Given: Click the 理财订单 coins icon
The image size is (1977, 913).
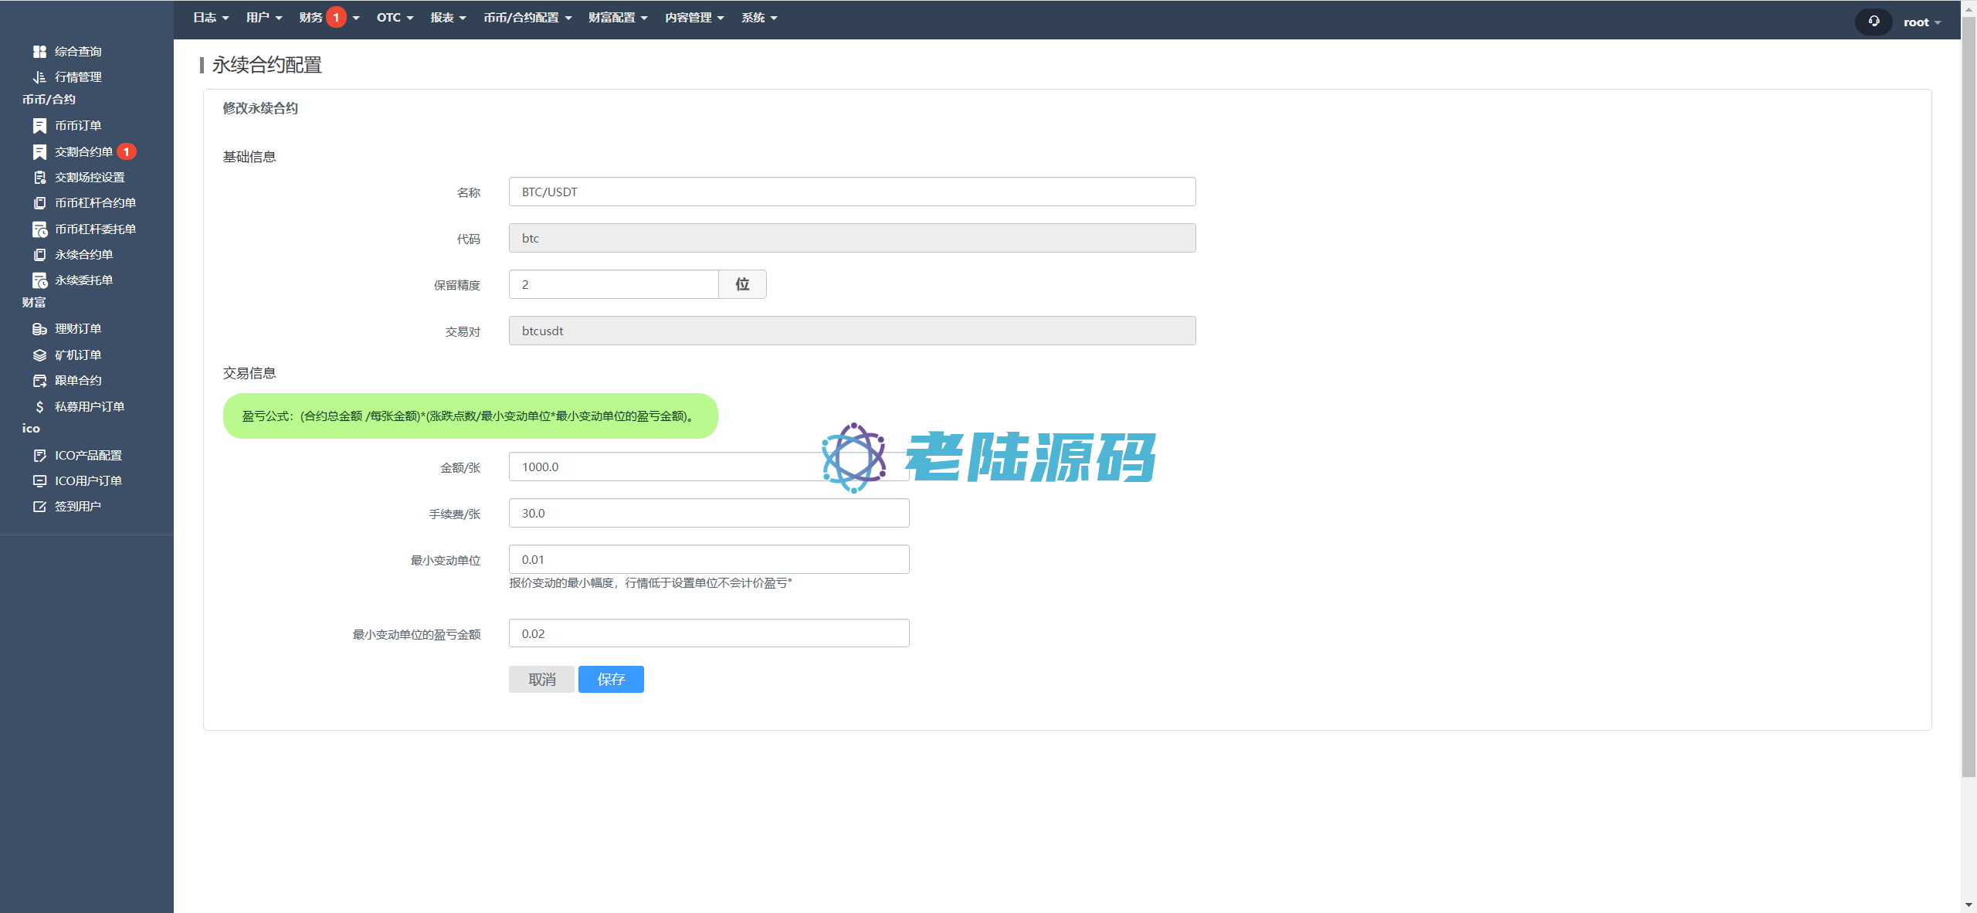Looking at the screenshot, I should [39, 329].
